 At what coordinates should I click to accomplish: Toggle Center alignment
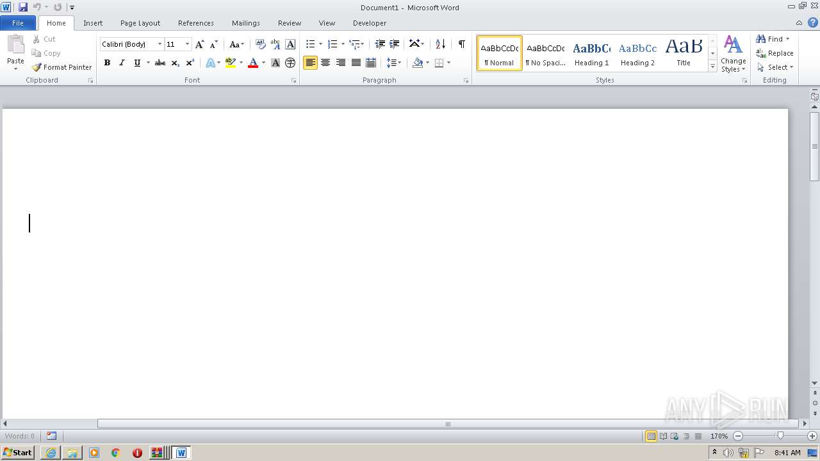325,63
